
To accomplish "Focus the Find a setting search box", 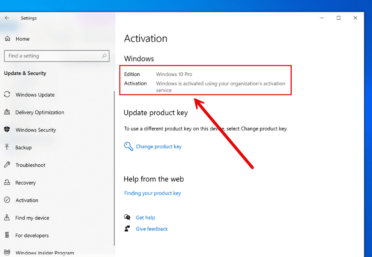I will pyautogui.click(x=52, y=56).
